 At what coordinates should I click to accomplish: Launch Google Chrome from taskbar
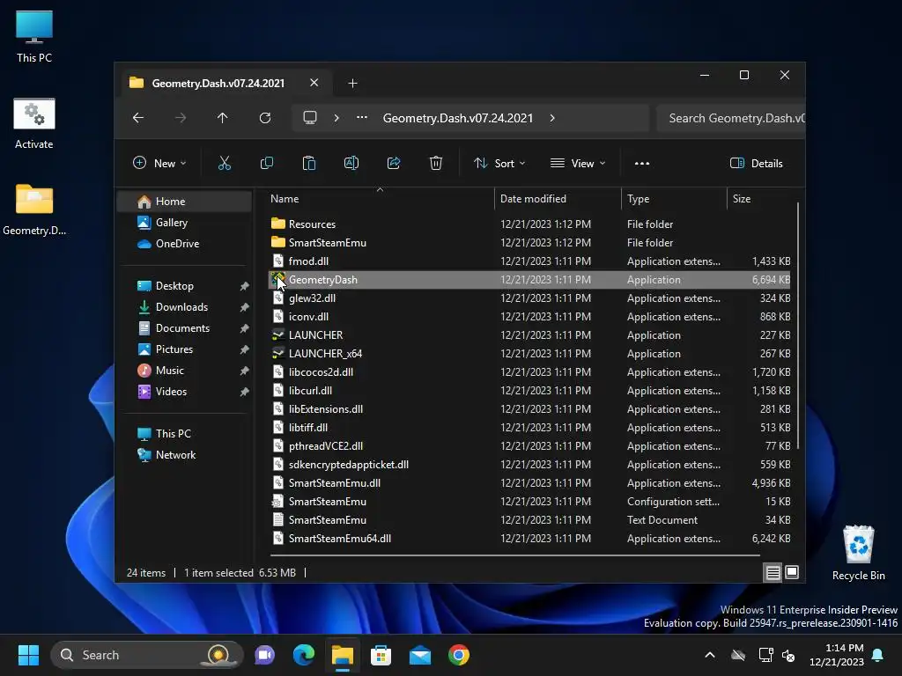(458, 655)
